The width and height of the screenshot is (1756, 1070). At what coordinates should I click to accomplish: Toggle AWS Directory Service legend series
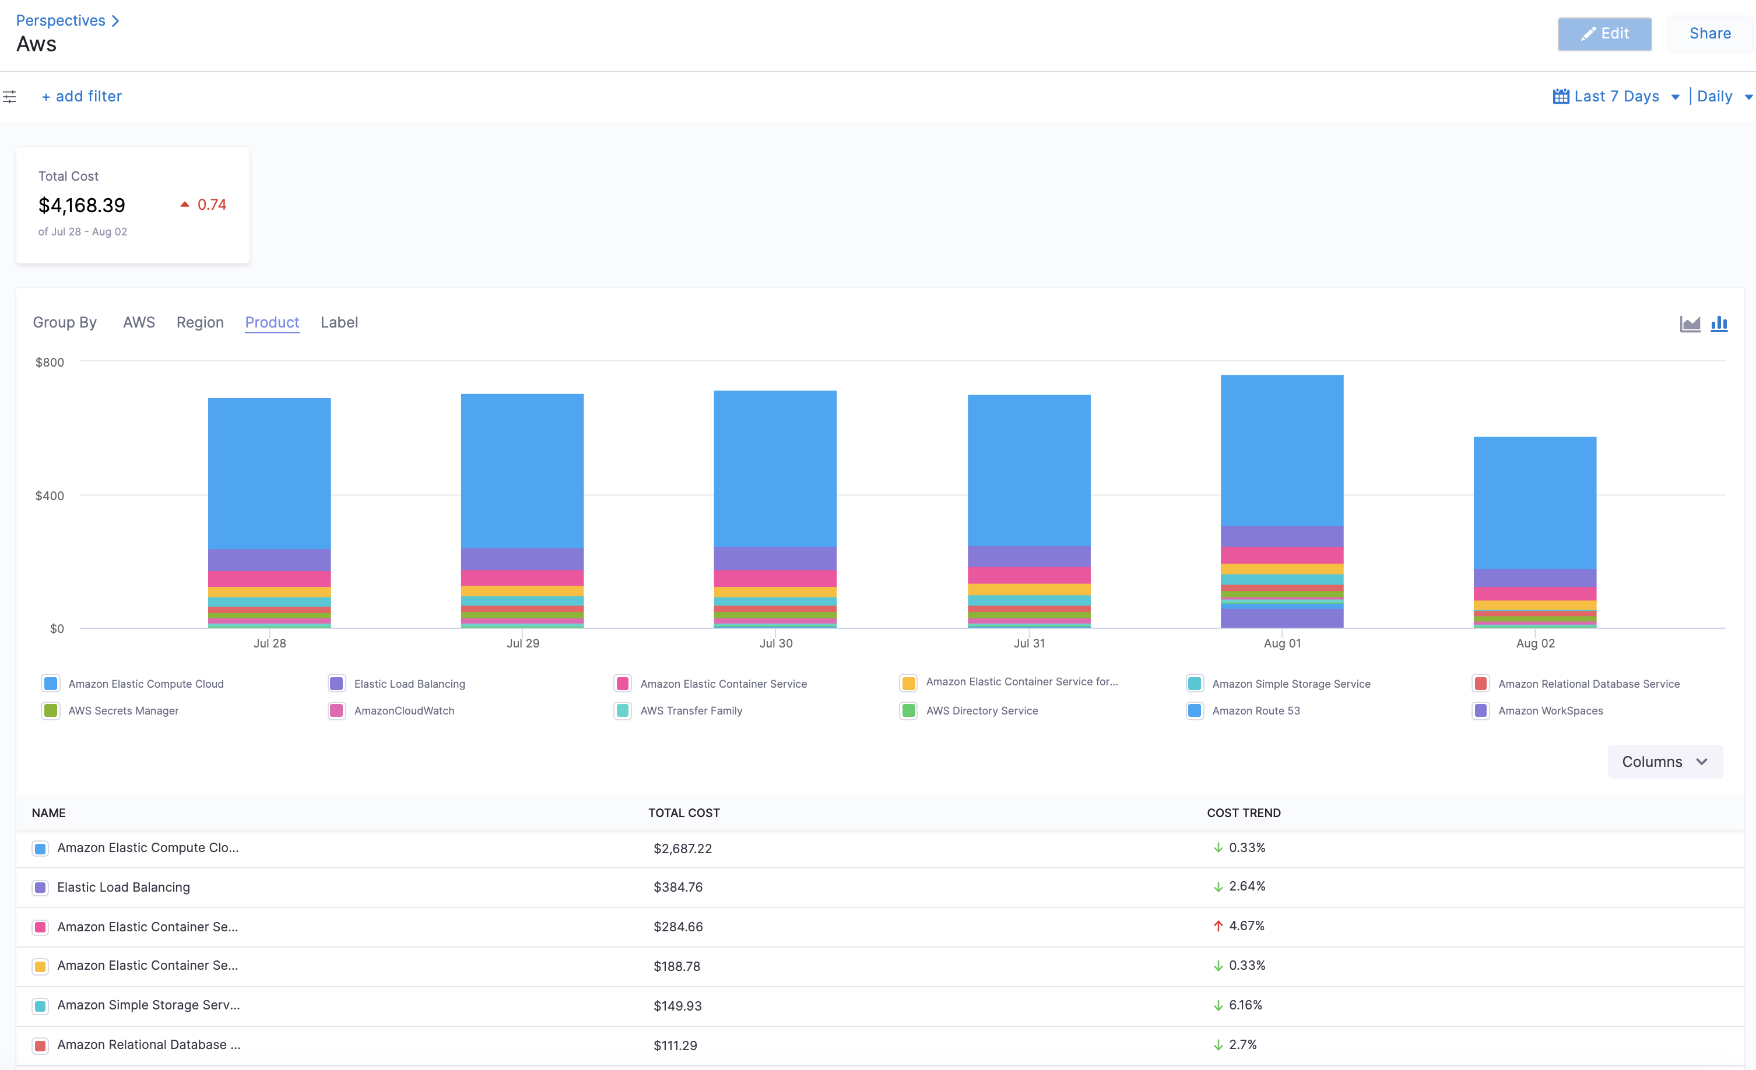(x=969, y=711)
